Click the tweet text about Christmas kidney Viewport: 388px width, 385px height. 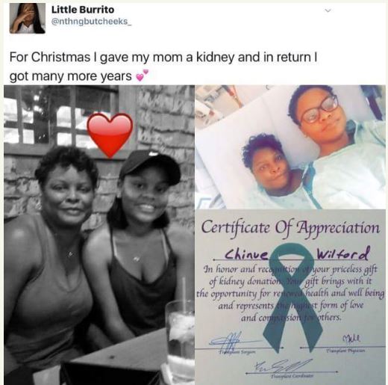tap(163, 67)
